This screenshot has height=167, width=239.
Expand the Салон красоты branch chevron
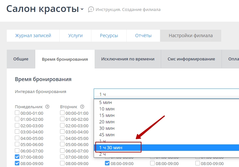coord(82,9)
